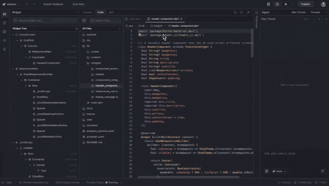
Task: Click the image attach icon in agent
Action: pos(267,171)
